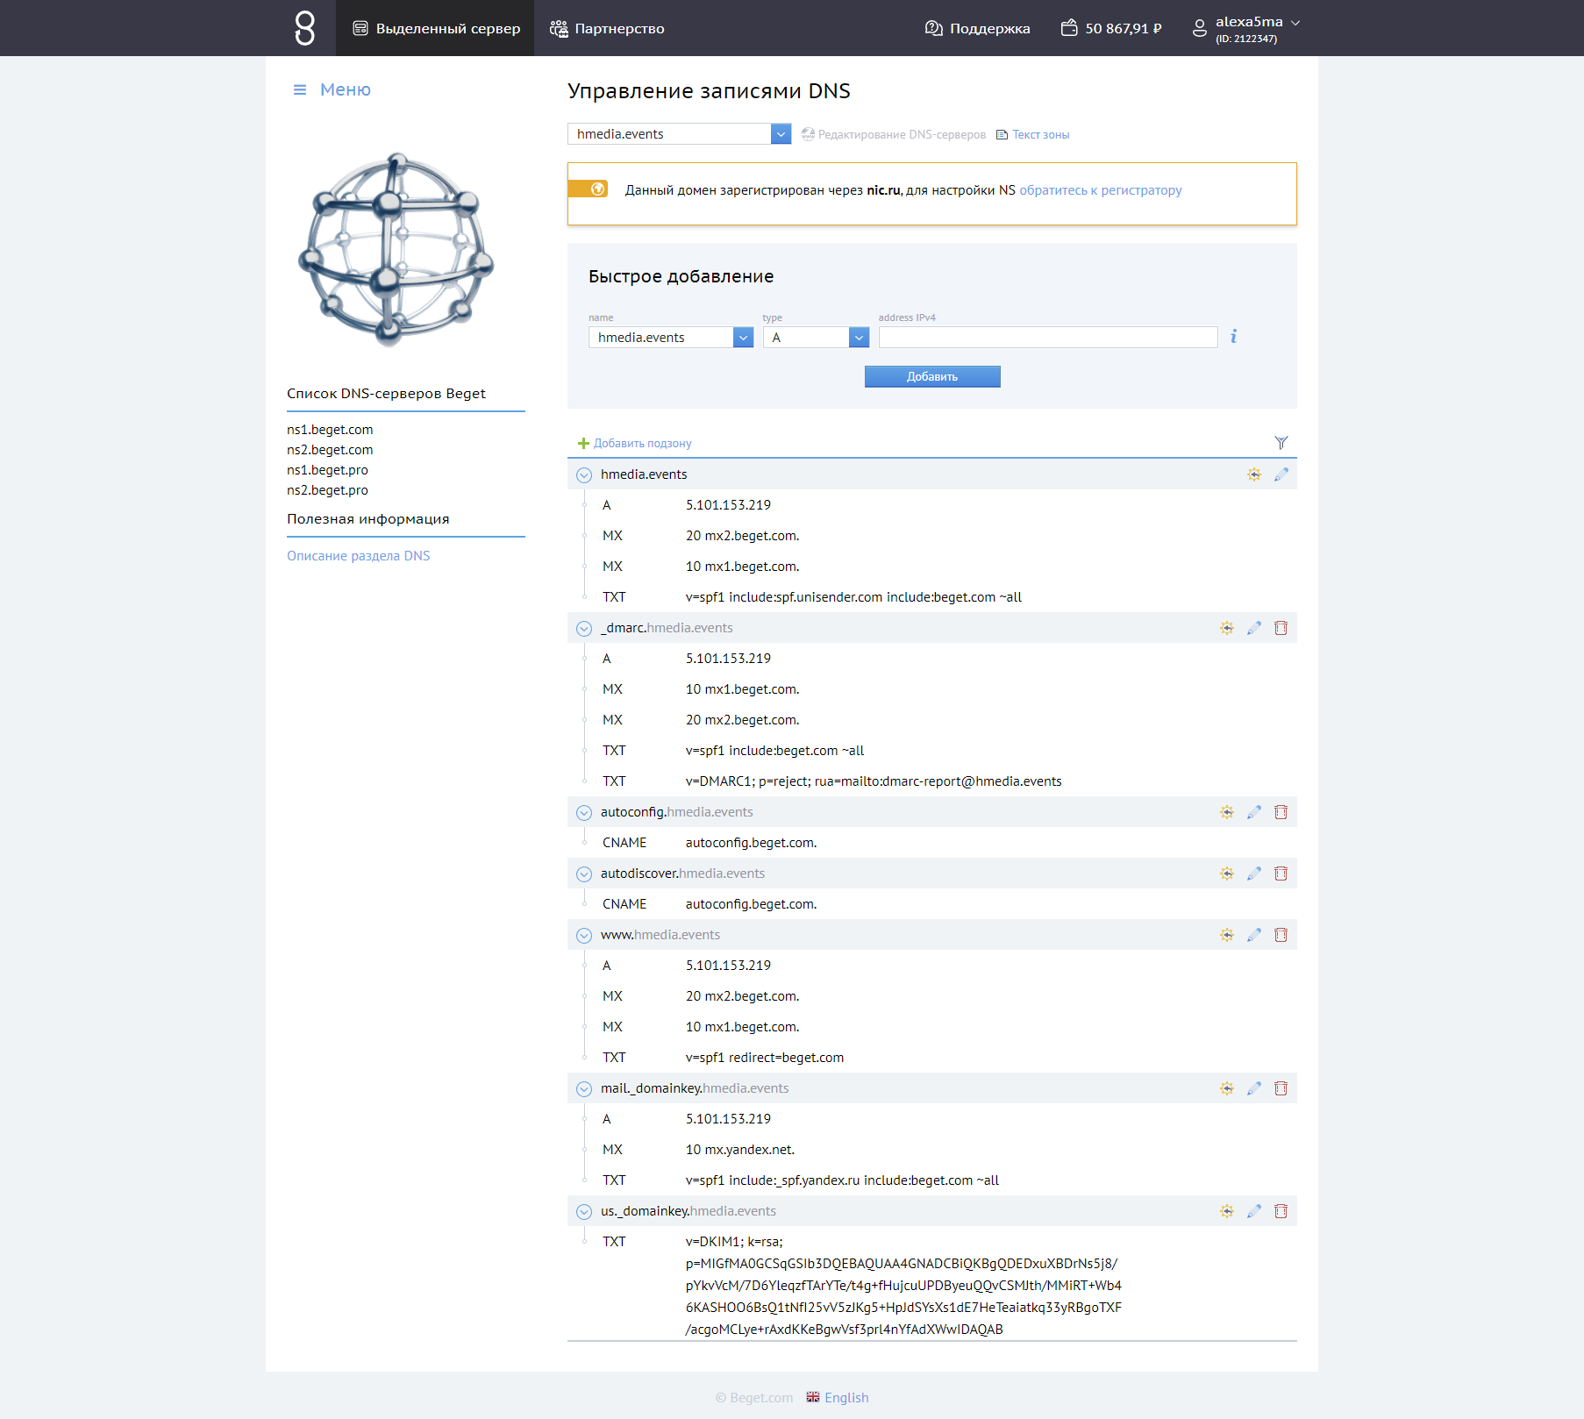The width and height of the screenshot is (1584, 1419).
Task: Open the record type dropdown
Action: (859, 338)
